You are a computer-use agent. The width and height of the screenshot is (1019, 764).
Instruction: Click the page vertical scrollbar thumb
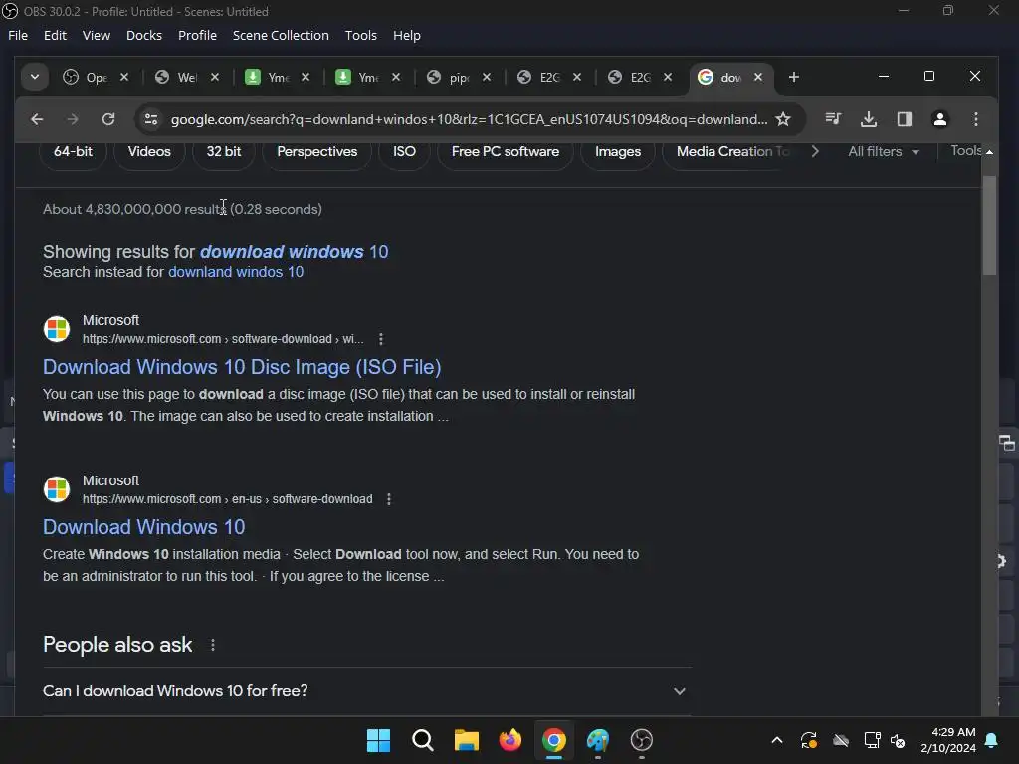tap(989, 226)
